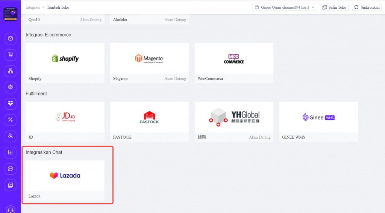Click the WooCommerce name label

[210, 79]
